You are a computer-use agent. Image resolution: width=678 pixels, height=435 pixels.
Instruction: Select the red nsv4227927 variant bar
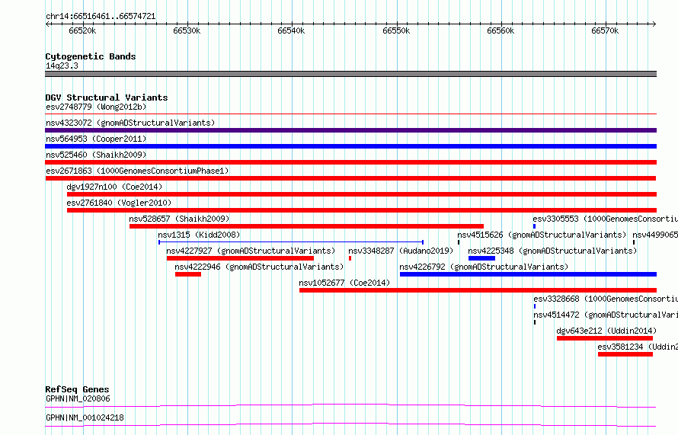coord(240,258)
